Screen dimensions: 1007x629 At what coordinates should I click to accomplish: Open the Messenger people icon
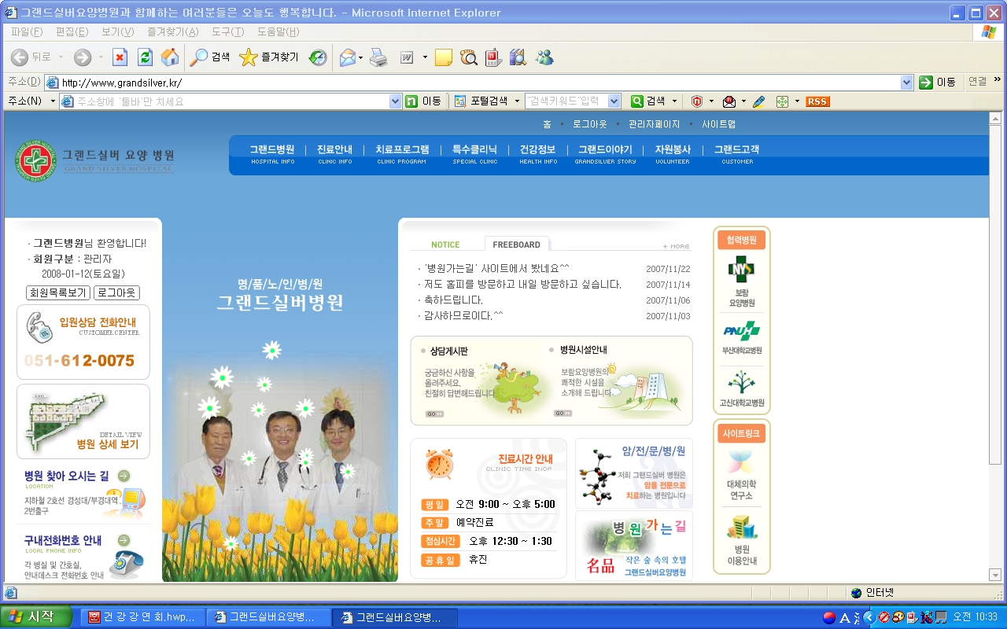coord(544,57)
